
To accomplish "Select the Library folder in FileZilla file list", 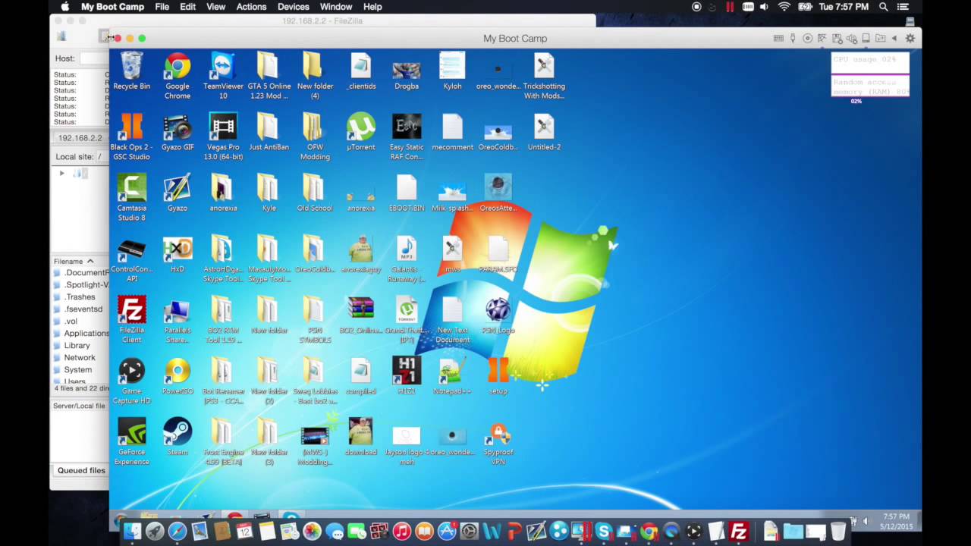I will 77,346.
